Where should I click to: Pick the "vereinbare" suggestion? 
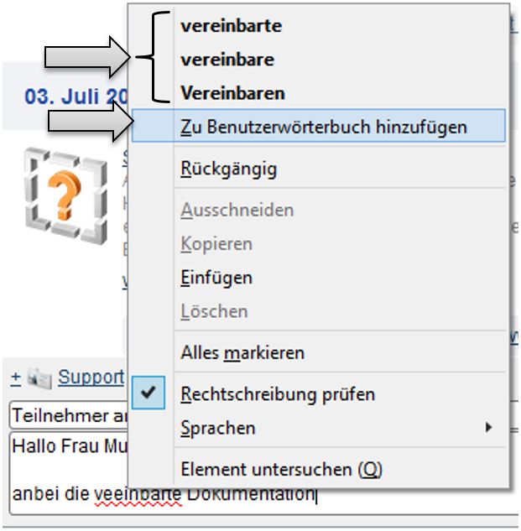pyautogui.click(x=227, y=60)
